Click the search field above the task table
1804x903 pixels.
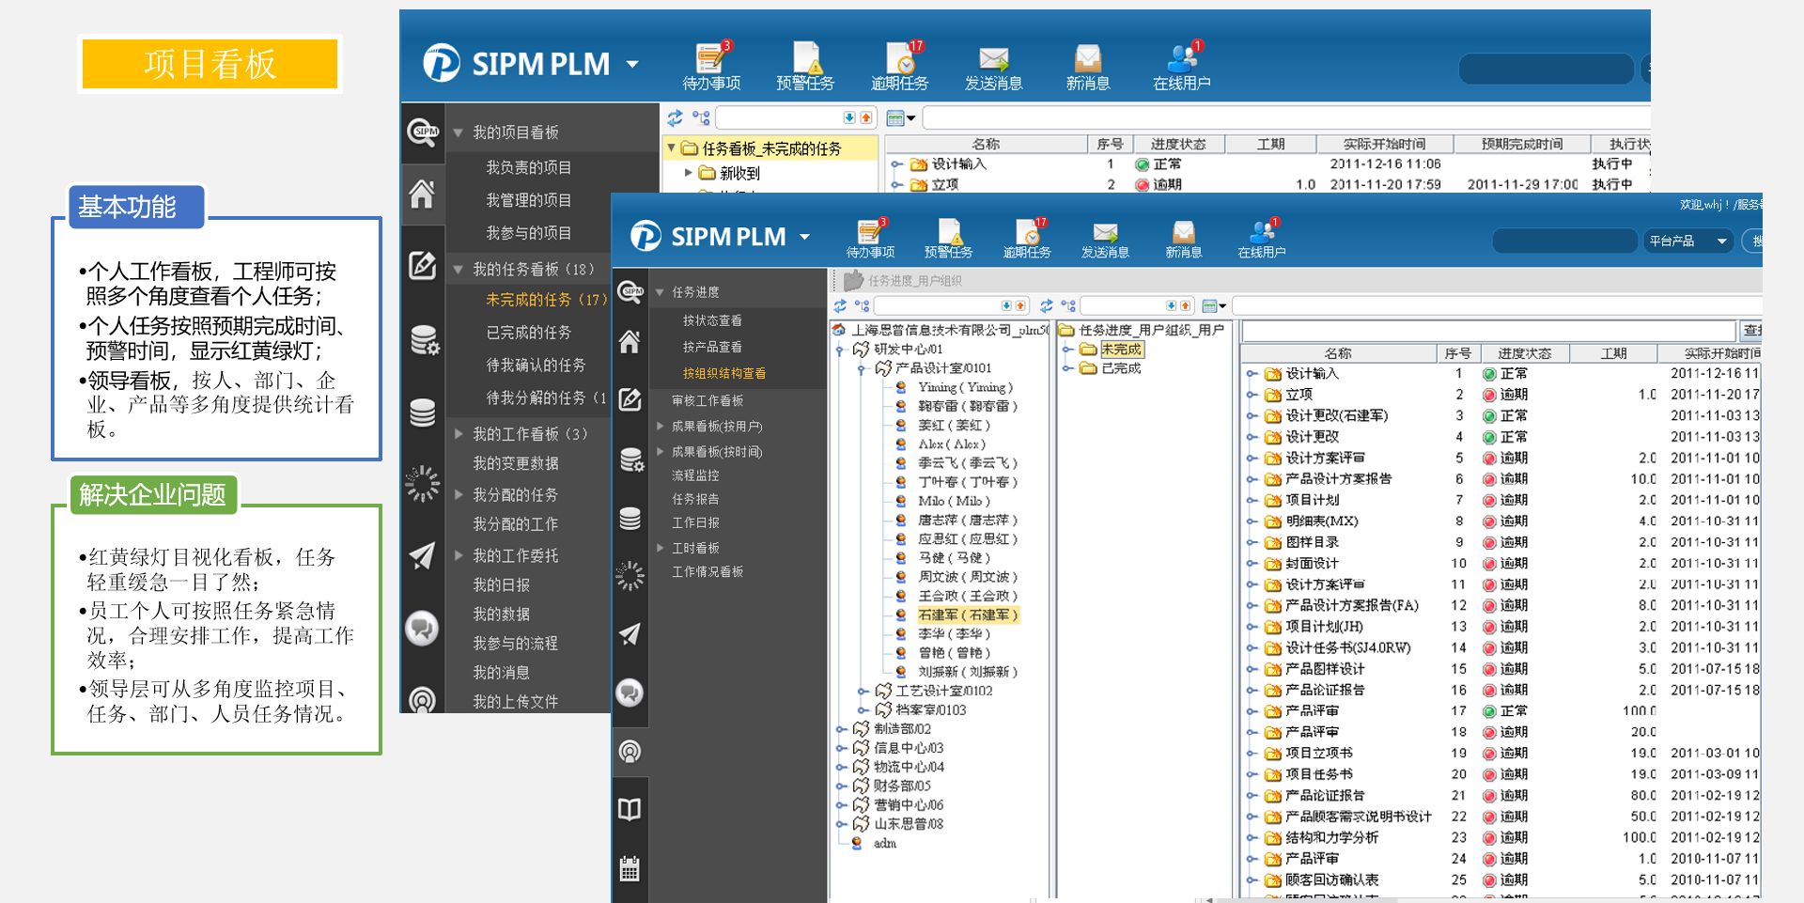click(1488, 331)
